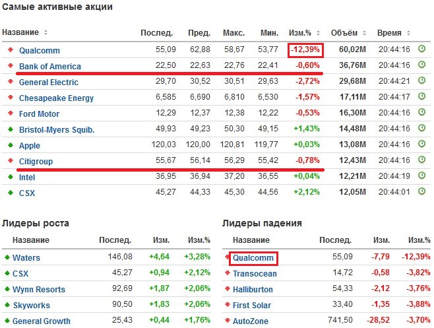Screen dimensions: 434x328
Task: Click the clock icon in Qualcomm row
Action: click(x=422, y=49)
